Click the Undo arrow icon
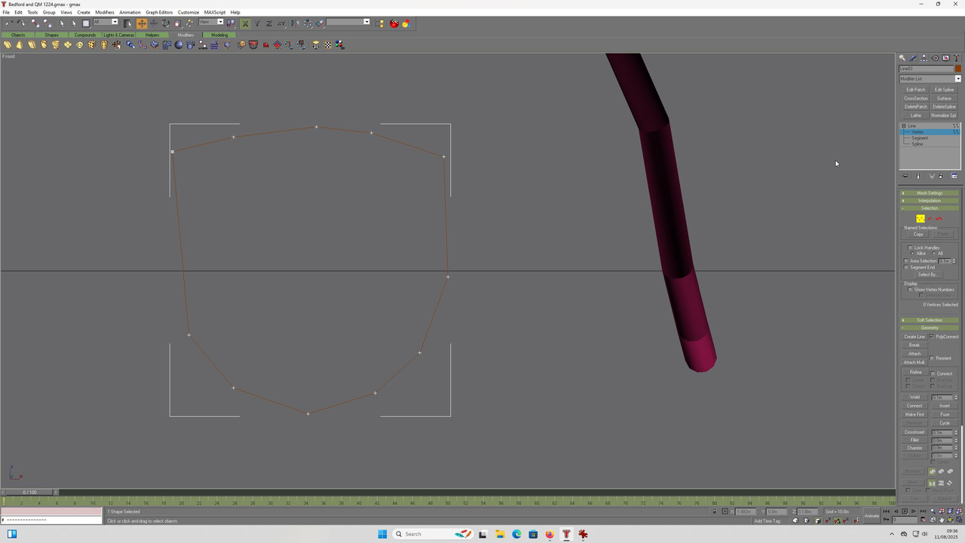This screenshot has height=543, width=965. tap(9, 23)
